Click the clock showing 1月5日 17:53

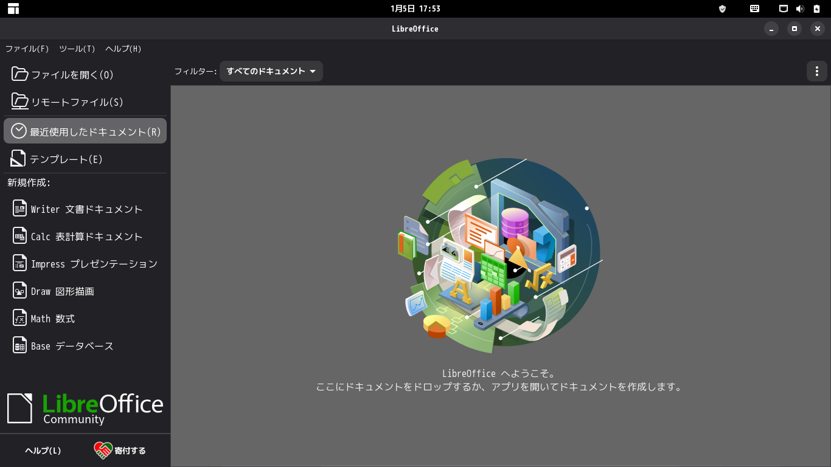pos(415,9)
